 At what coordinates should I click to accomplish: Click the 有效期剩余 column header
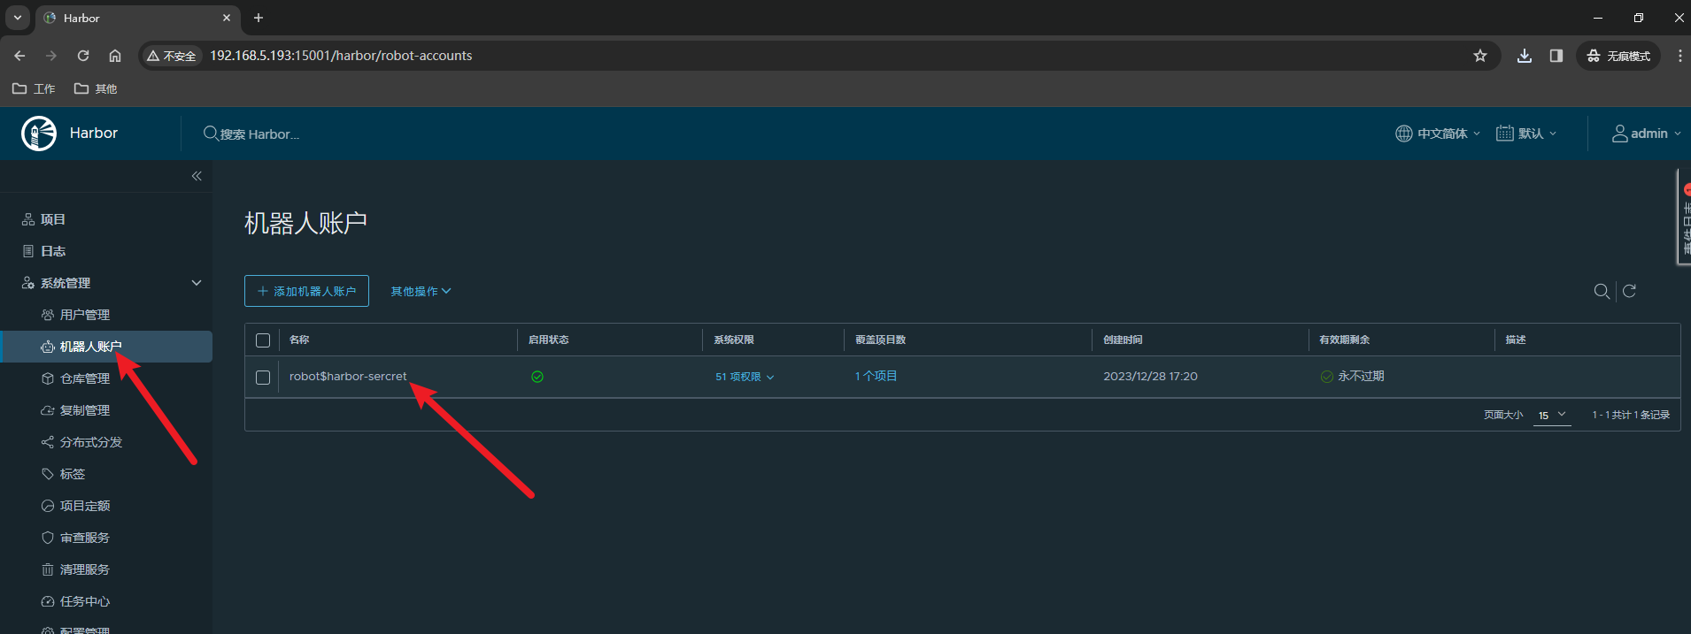[x=1344, y=340]
